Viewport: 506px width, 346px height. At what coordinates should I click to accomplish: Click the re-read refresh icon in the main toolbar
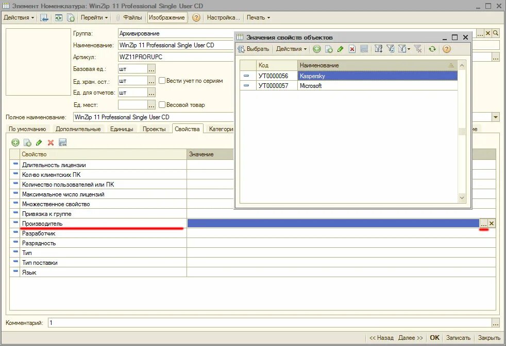[x=58, y=17]
